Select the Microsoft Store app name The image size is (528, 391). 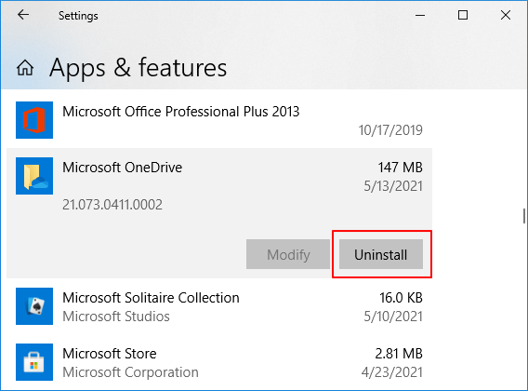click(x=110, y=354)
